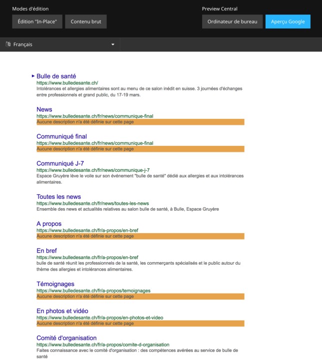Viewport: 322px width, 362px height.
Task: Click the missing description bar under A propos
Action: click(x=140, y=236)
